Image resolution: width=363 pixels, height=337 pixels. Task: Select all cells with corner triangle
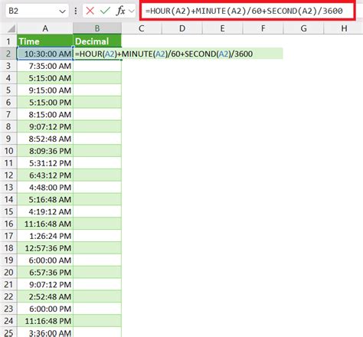click(x=11, y=28)
